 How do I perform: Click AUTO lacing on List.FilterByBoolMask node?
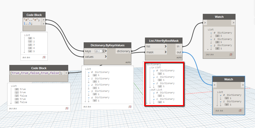point(179,58)
